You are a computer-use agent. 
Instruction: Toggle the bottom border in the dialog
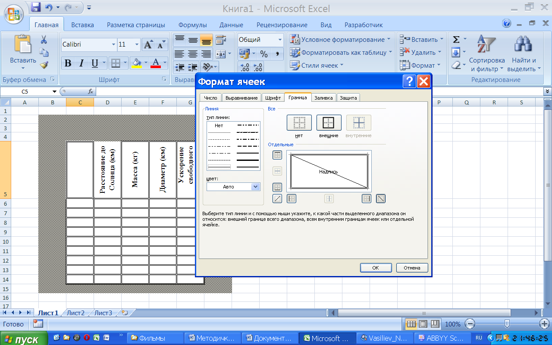pyautogui.click(x=277, y=187)
